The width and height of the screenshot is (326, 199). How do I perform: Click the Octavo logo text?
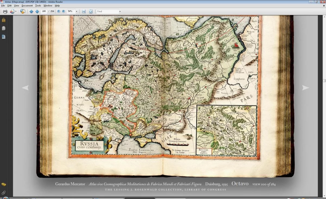(240, 184)
